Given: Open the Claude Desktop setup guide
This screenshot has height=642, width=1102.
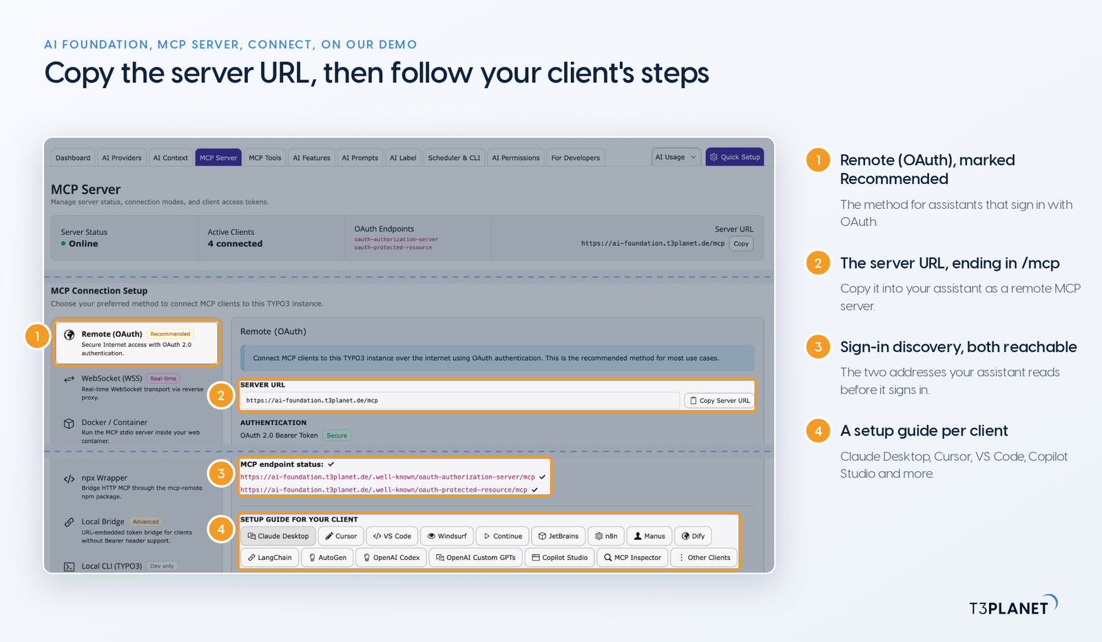Looking at the screenshot, I should (x=278, y=536).
